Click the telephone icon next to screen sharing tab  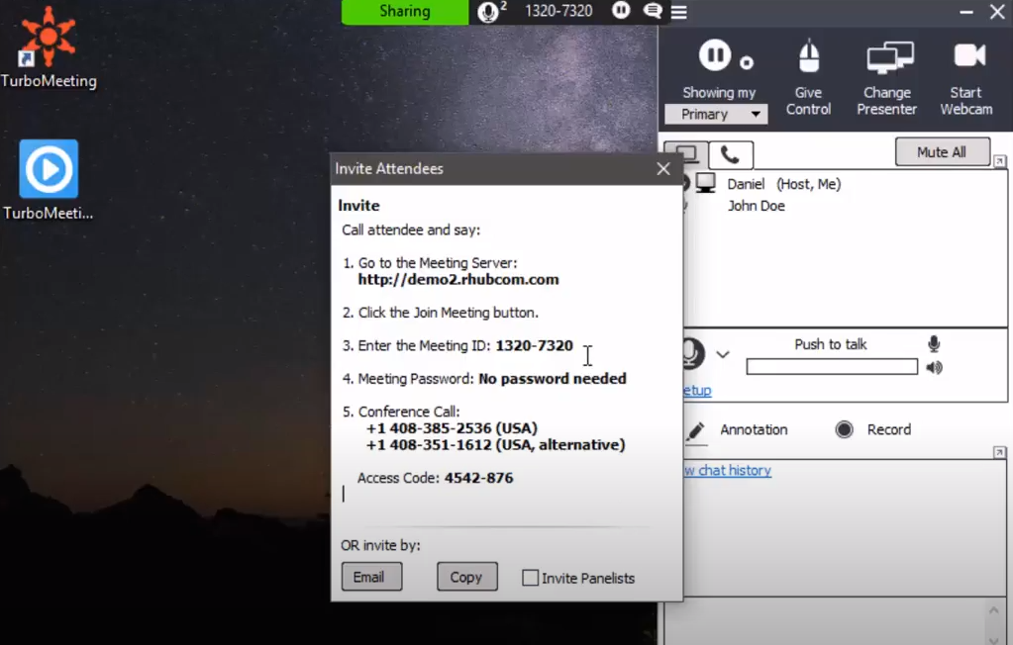pyautogui.click(x=731, y=154)
